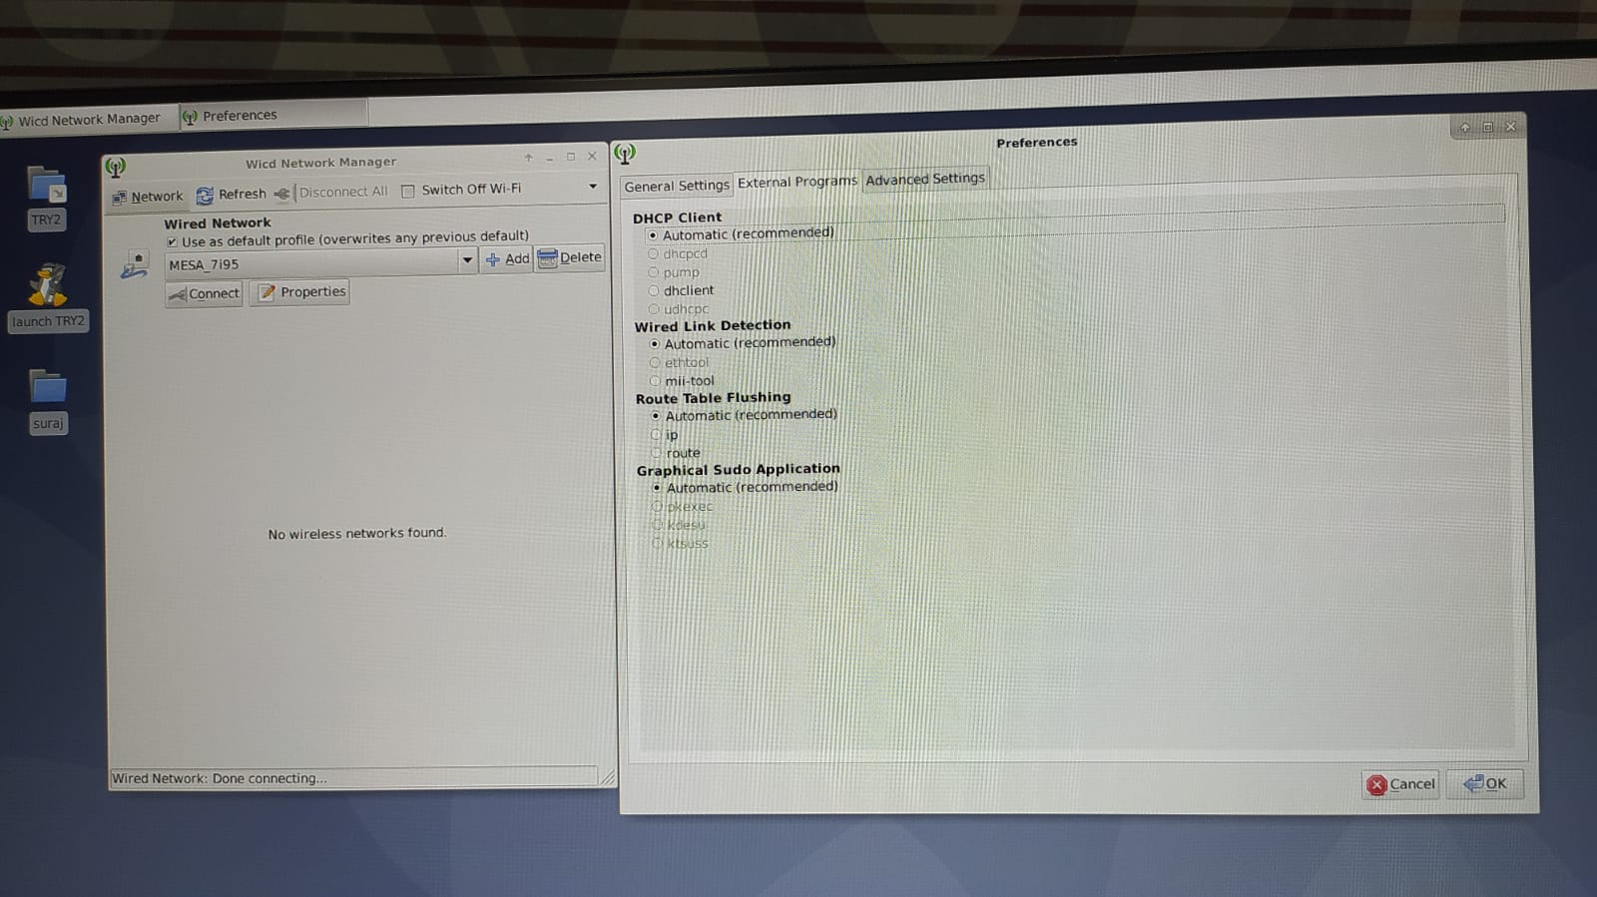The width and height of the screenshot is (1597, 897).
Task: Click the 'Wired Network: Done connecting...' status text
Action: coord(219,778)
